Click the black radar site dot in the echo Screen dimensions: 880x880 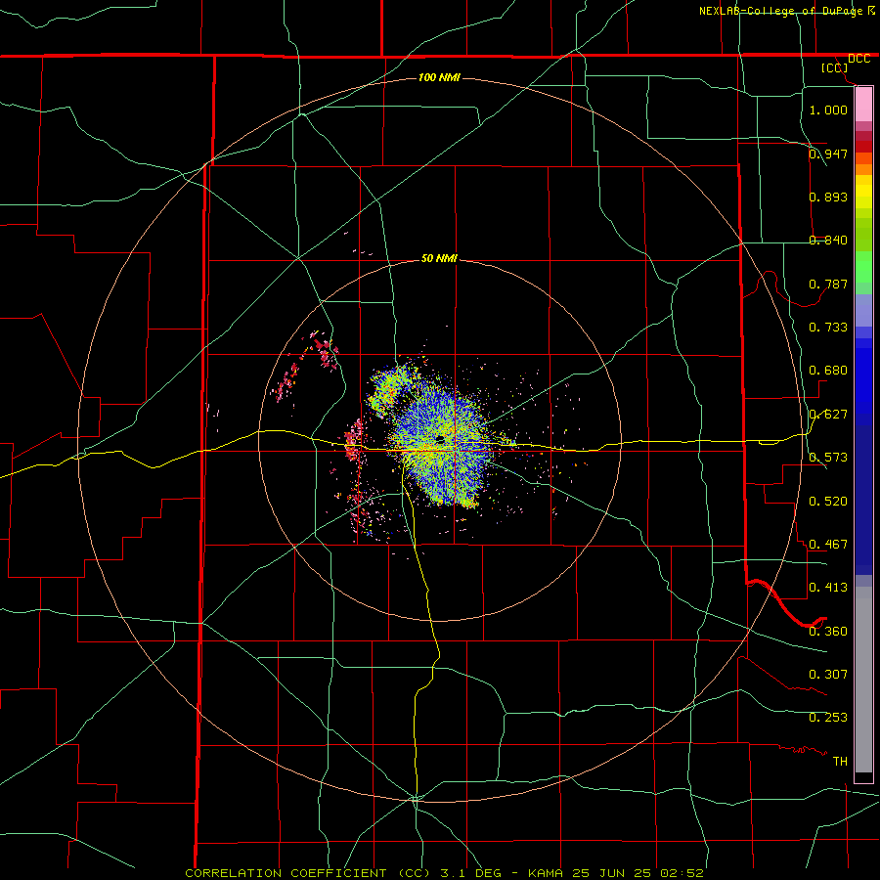tap(441, 439)
